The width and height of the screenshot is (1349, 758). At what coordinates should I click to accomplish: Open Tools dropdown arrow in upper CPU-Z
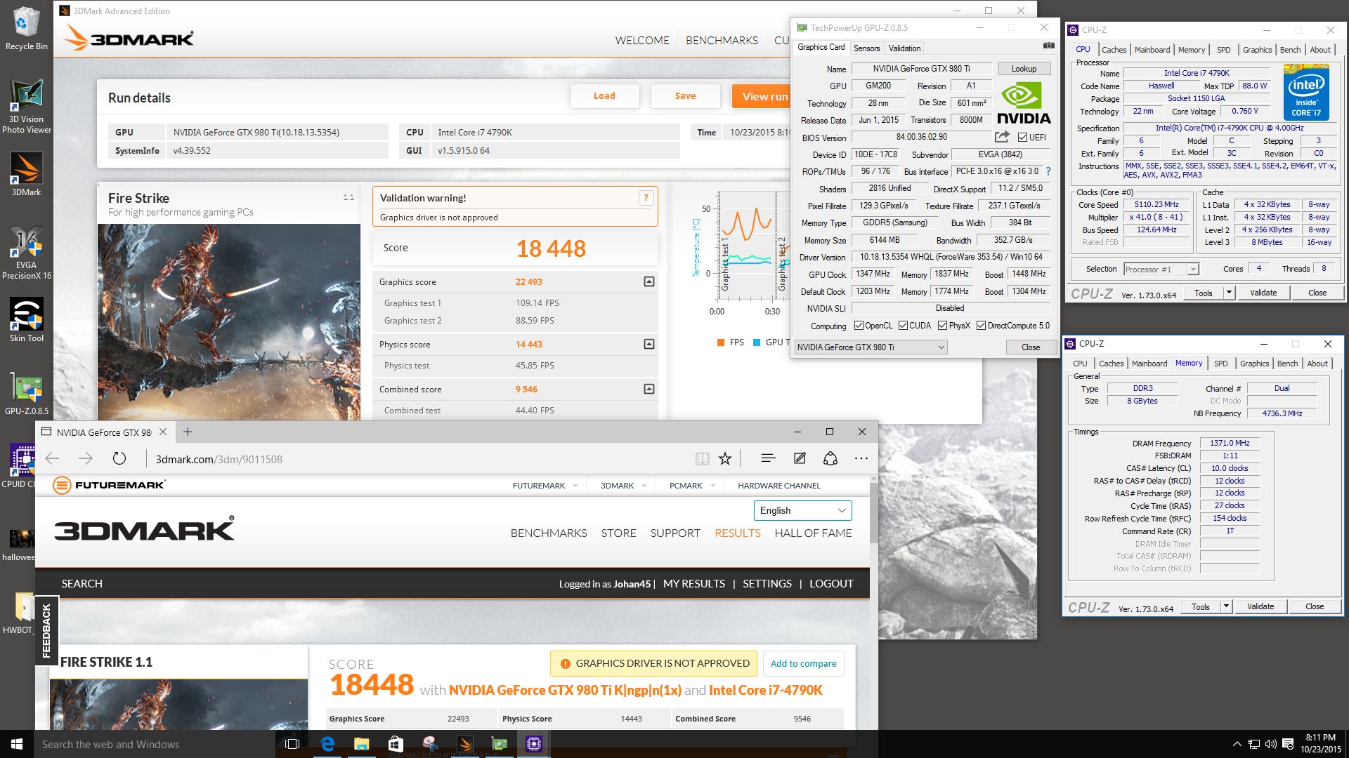coord(1229,293)
